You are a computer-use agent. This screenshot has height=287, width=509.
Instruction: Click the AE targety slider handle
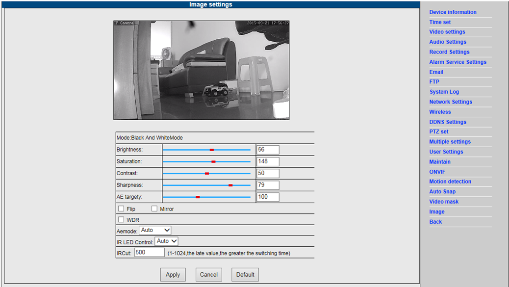198,197
